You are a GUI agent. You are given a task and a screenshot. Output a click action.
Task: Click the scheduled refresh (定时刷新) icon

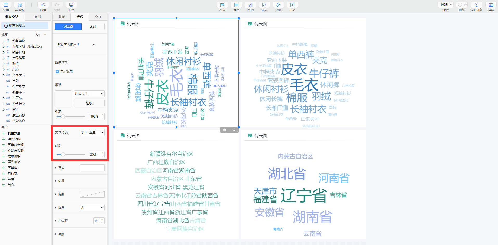476,5
